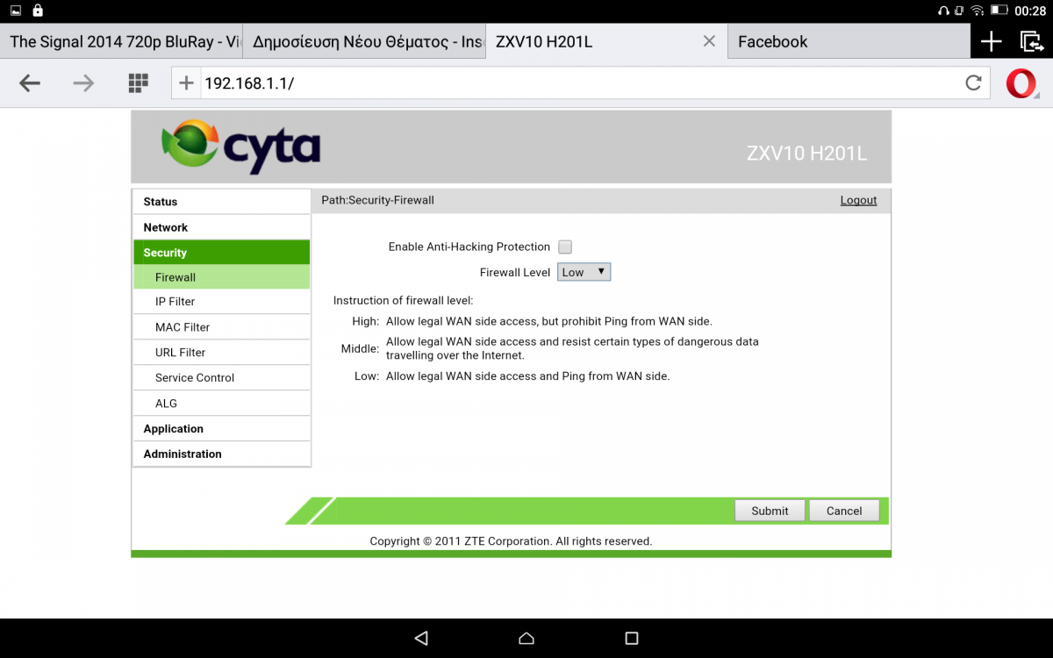Tap the picture notification icon in the status bar
This screenshot has width=1053, height=658.
15,11
